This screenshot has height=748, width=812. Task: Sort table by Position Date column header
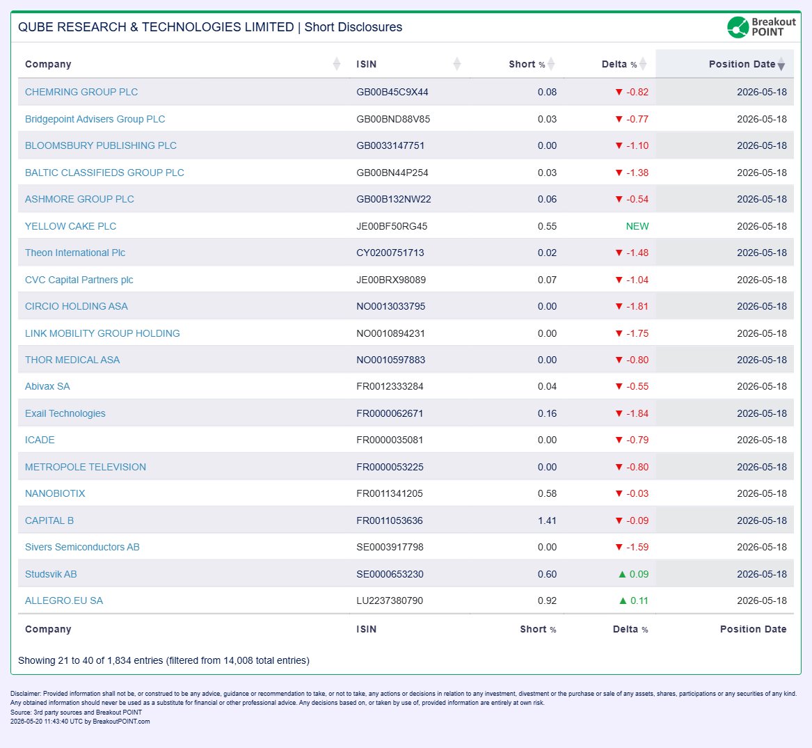coord(724,64)
